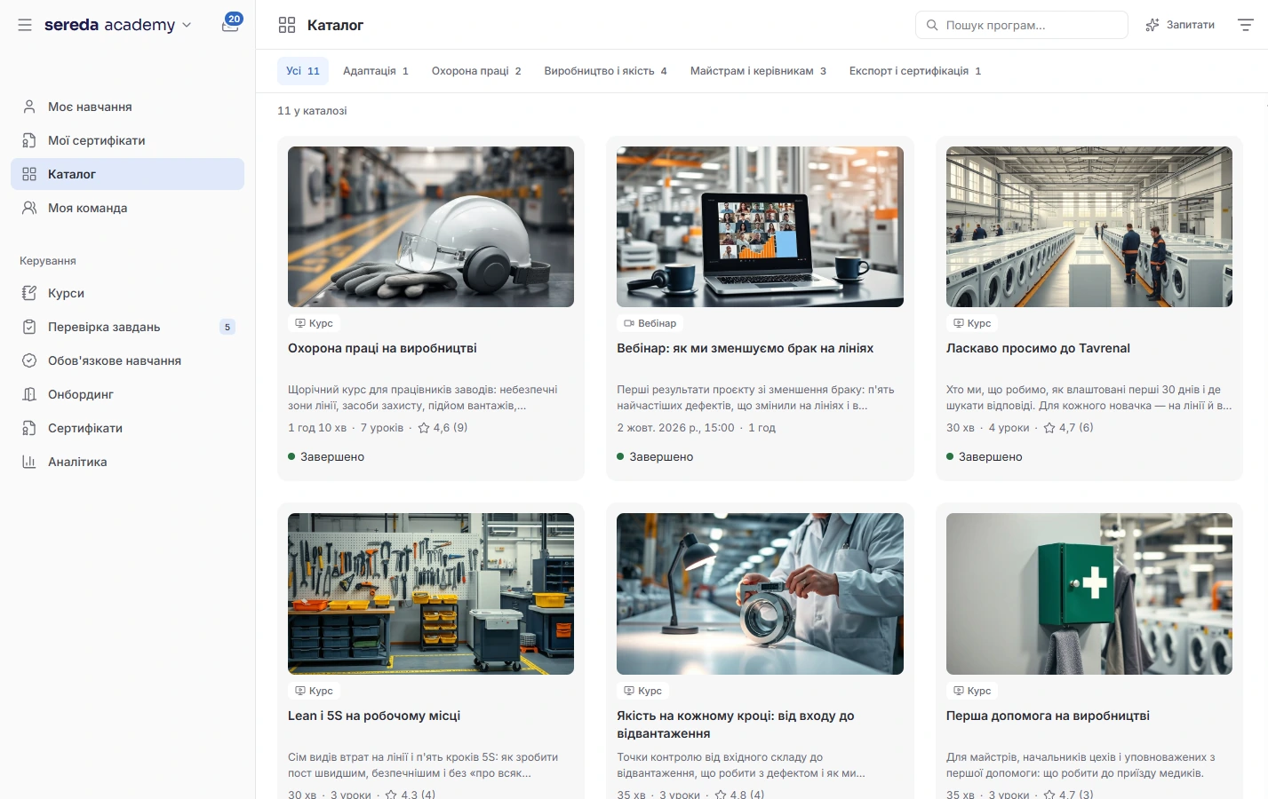
Task: Click the Моє навчання person icon
Action: (x=29, y=107)
